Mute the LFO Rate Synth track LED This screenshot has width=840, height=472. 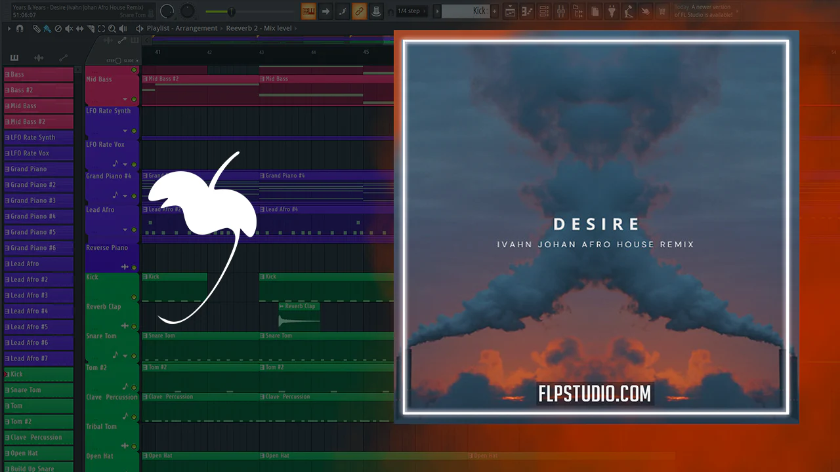pyautogui.click(x=134, y=131)
